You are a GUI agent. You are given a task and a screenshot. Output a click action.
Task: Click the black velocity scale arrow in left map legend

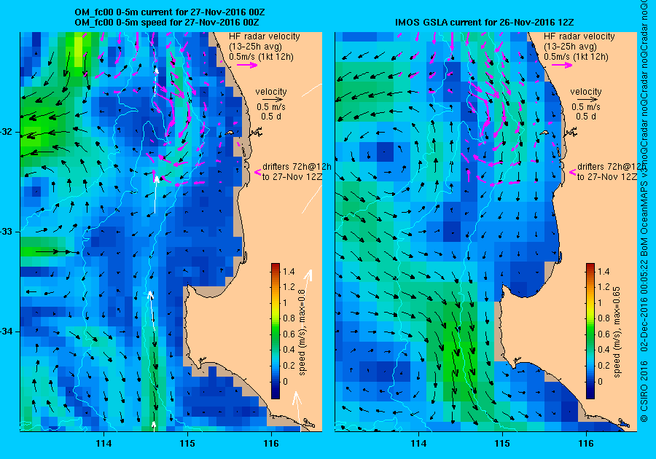tap(273, 100)
